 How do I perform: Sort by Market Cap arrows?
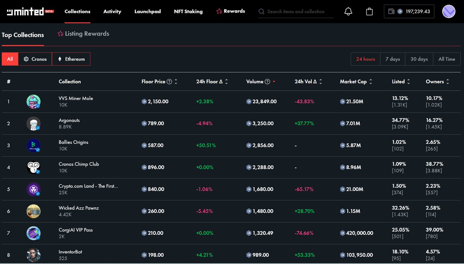coord(371,82)
